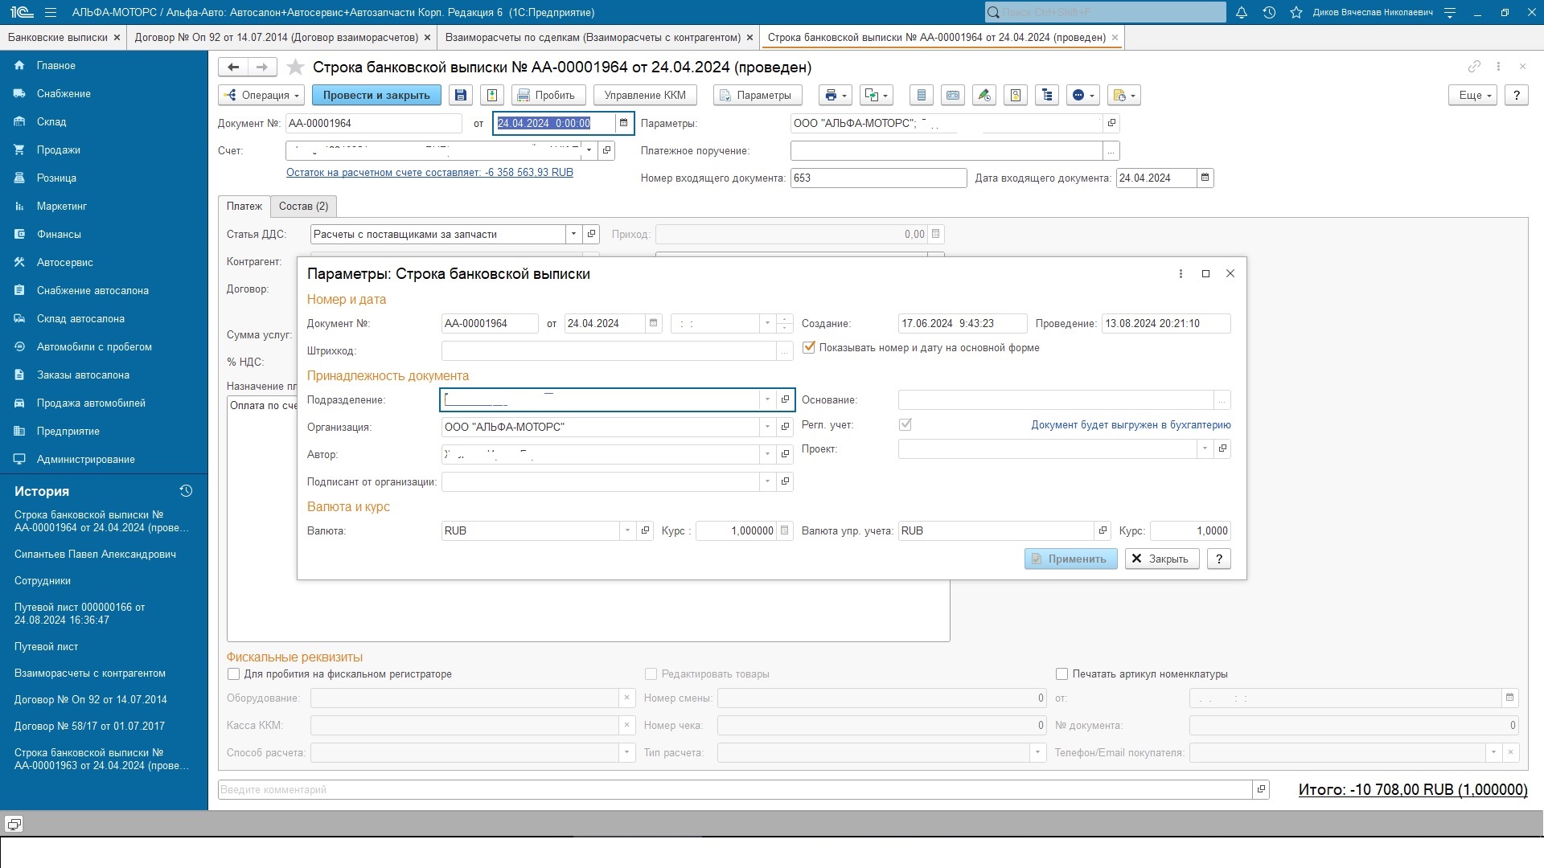Click the Управление ККМ button
The height and width of the screenshot is (868, 1544).
[645, 95]
